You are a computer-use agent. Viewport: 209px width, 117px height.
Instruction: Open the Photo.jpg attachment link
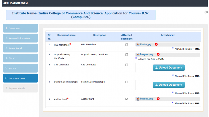pyautogui.click(x=146, y=44)
